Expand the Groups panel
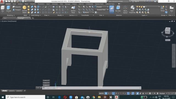Viewport: 176px width, 99px height. [164, 15]
